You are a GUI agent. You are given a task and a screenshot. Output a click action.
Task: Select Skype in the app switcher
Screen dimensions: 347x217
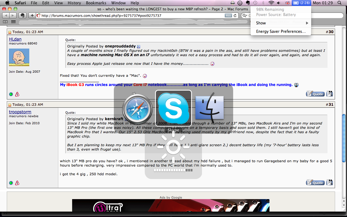[x=173, y=108]
